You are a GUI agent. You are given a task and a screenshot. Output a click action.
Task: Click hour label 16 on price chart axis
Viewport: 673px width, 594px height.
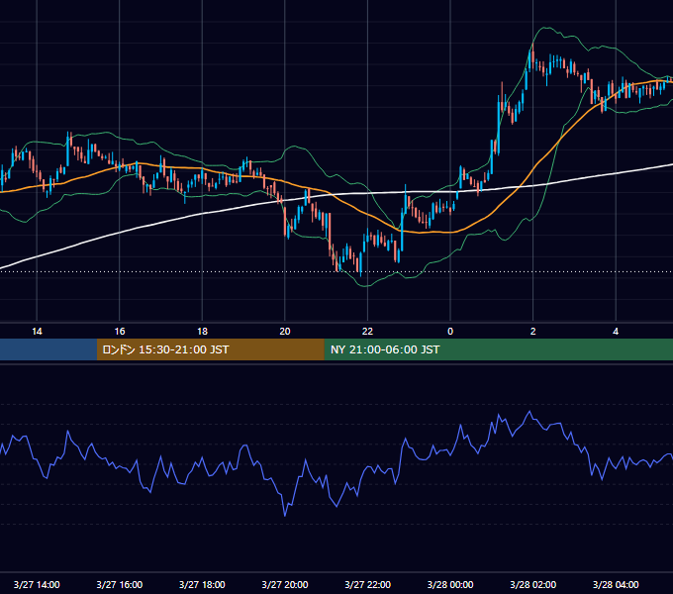[x=120, y=332]
